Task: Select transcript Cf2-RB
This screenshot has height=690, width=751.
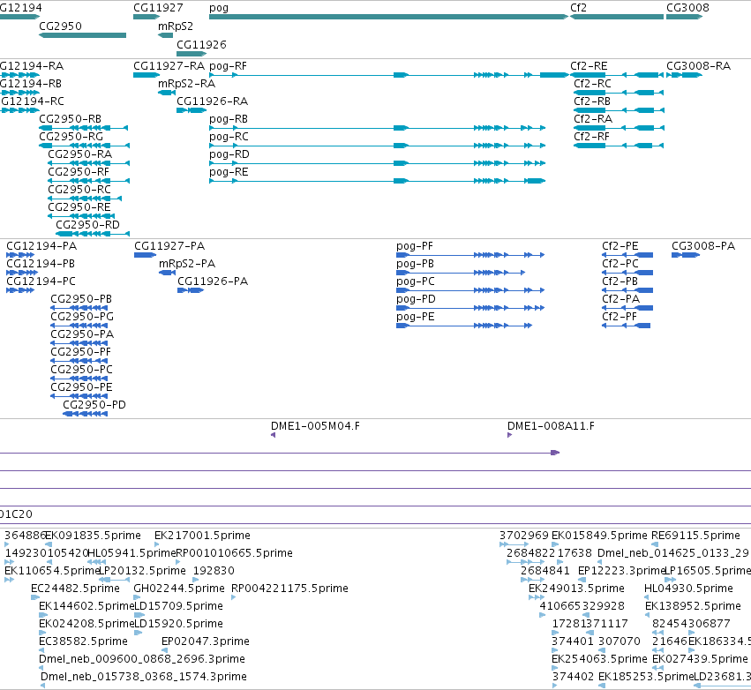Action: (x=619, y=110)
